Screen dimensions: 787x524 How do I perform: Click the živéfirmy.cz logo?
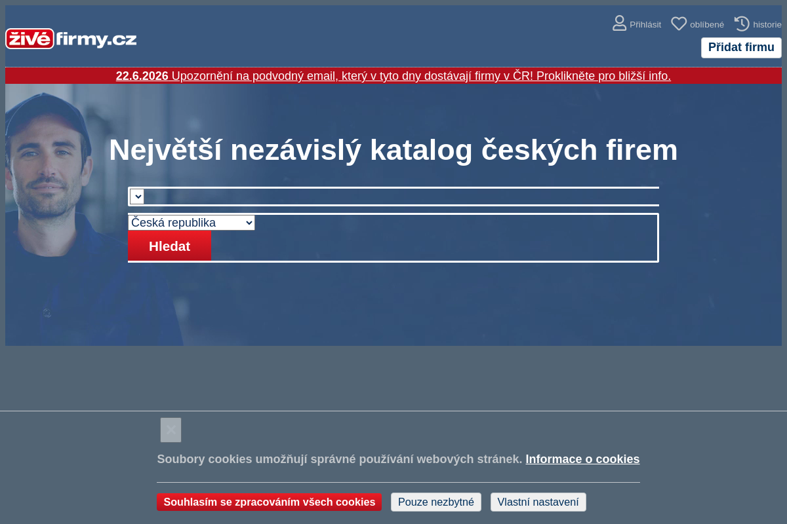coord(71,39)
